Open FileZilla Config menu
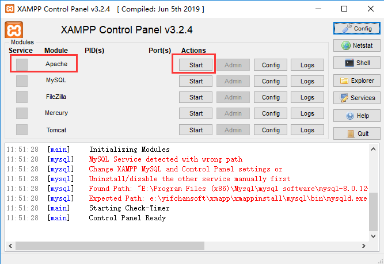384x264 pixels. pos(271,97)
